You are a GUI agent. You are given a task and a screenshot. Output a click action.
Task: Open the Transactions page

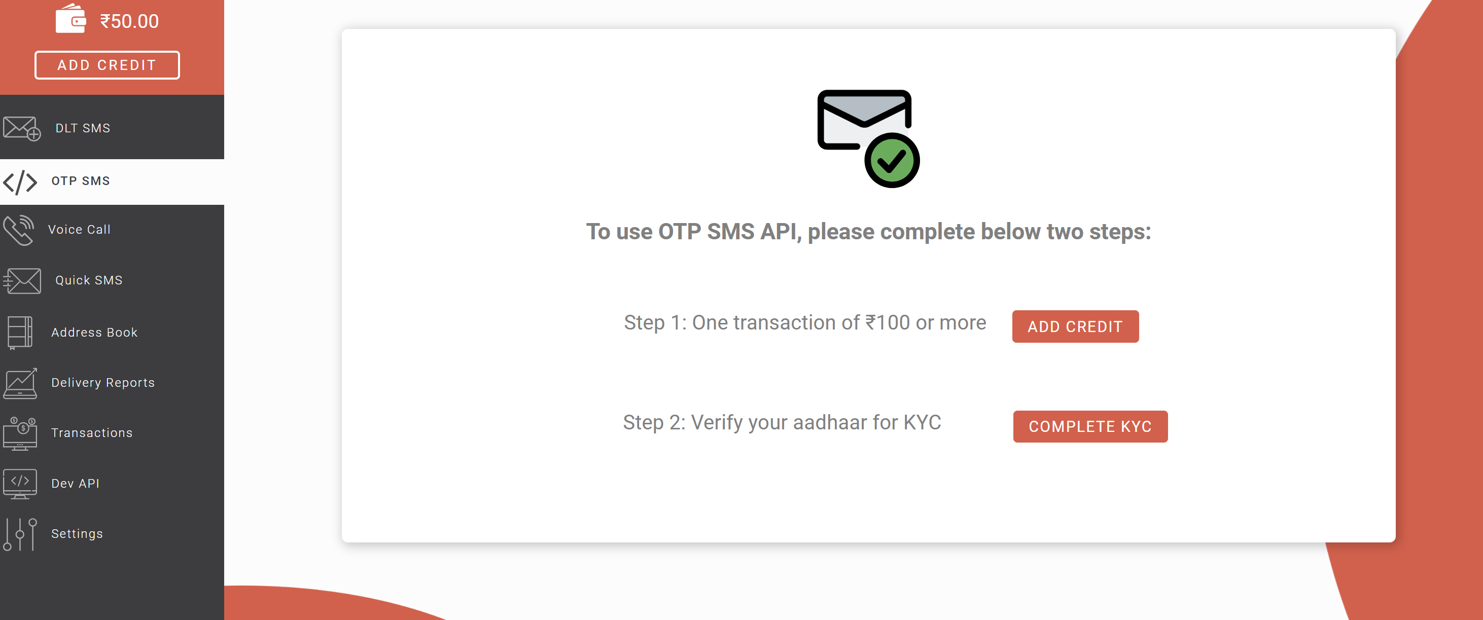[91, 432]
